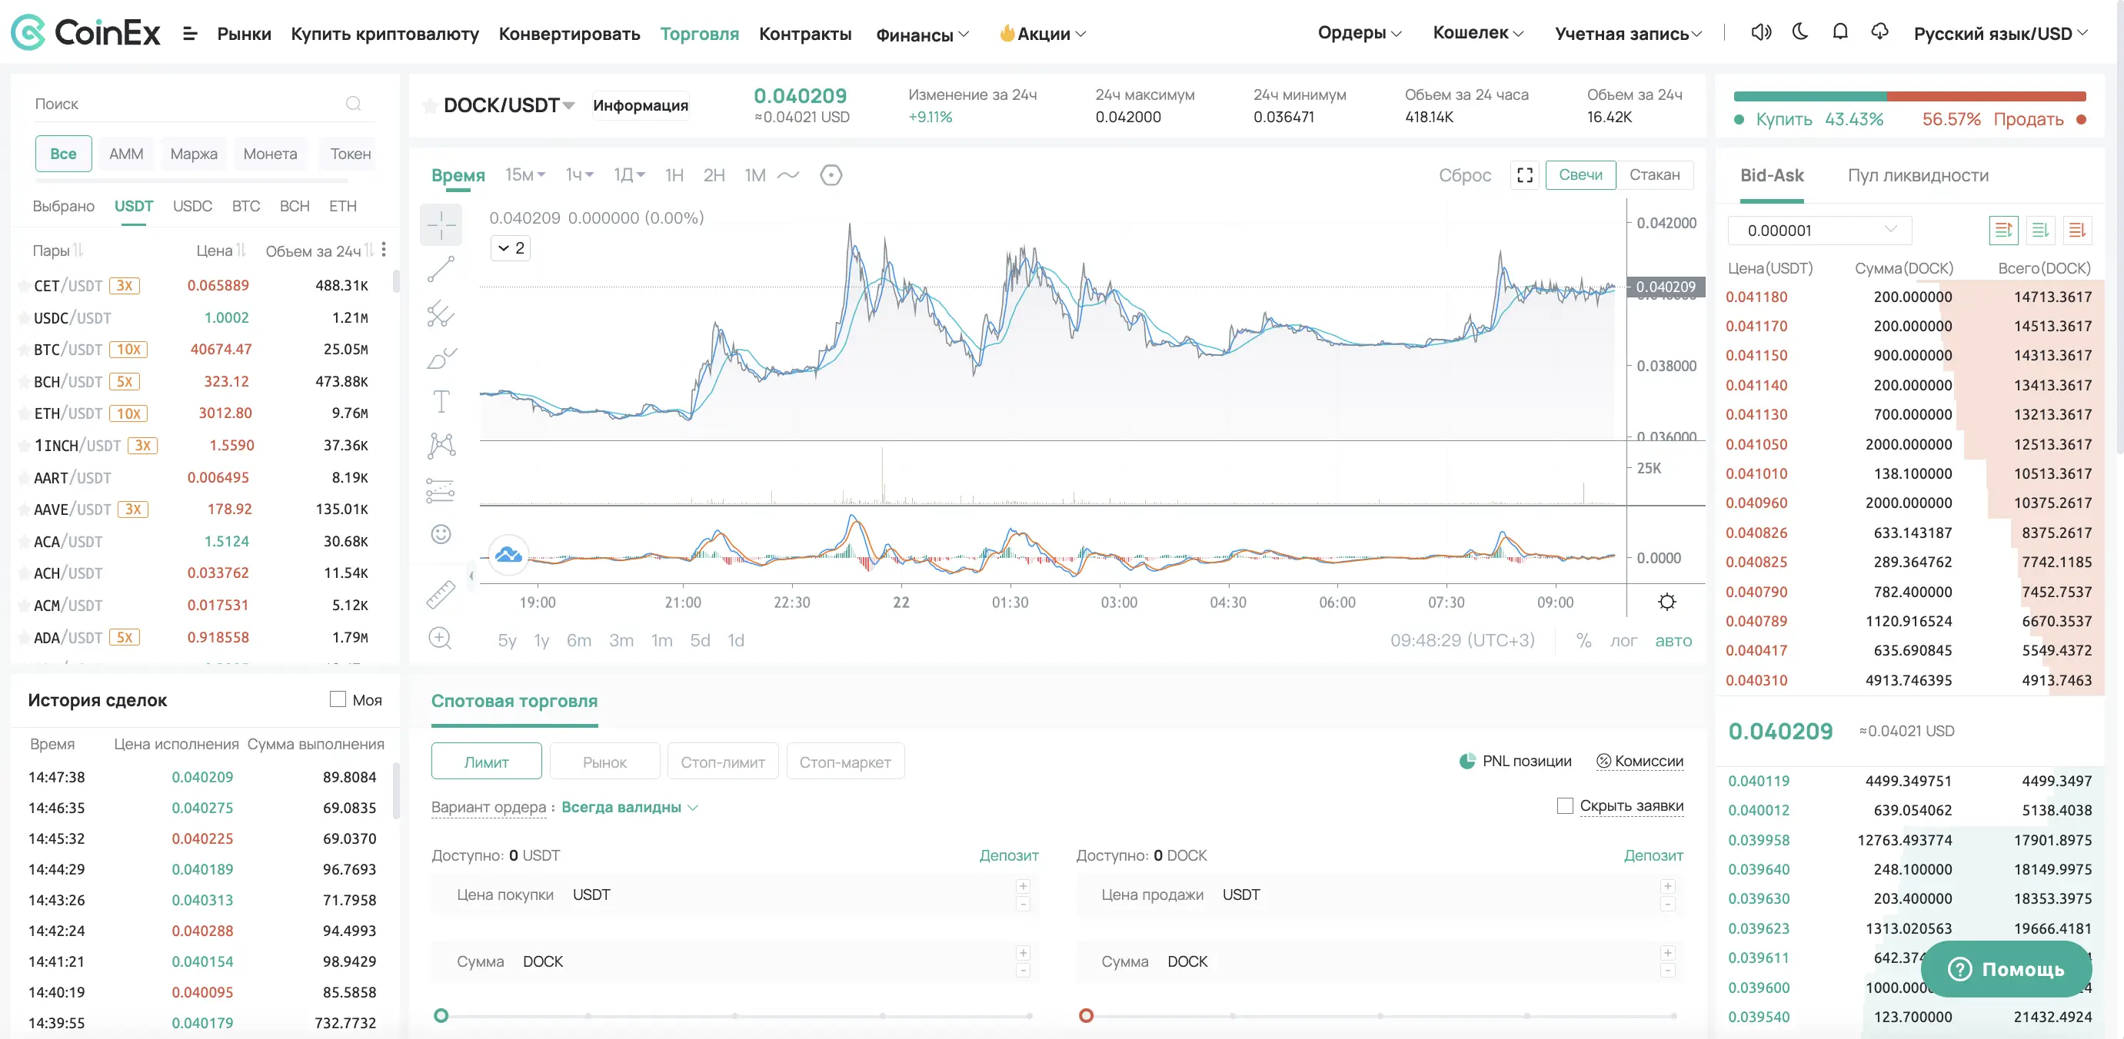Click the zoom in chart tool

(441, 639)
